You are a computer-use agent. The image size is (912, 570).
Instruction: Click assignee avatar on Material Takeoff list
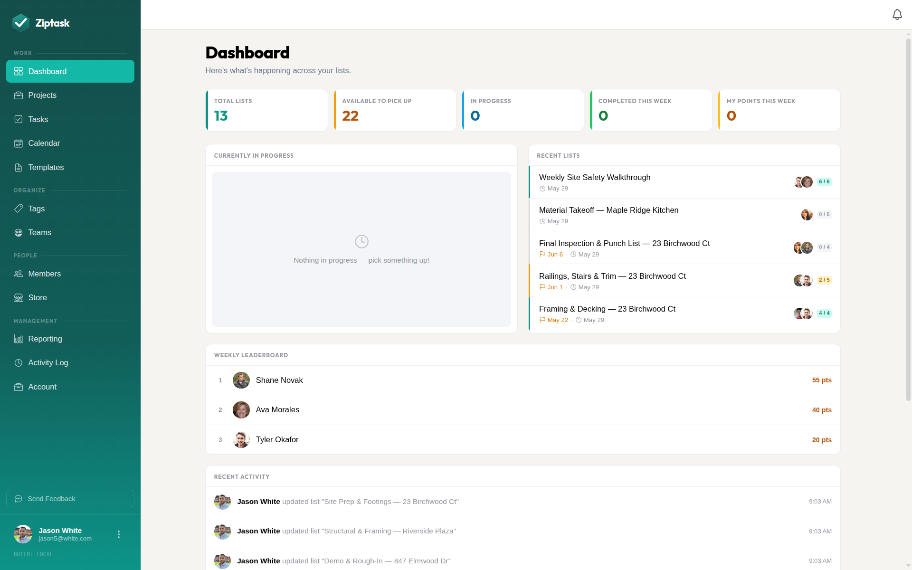click(x=807, y=215)
